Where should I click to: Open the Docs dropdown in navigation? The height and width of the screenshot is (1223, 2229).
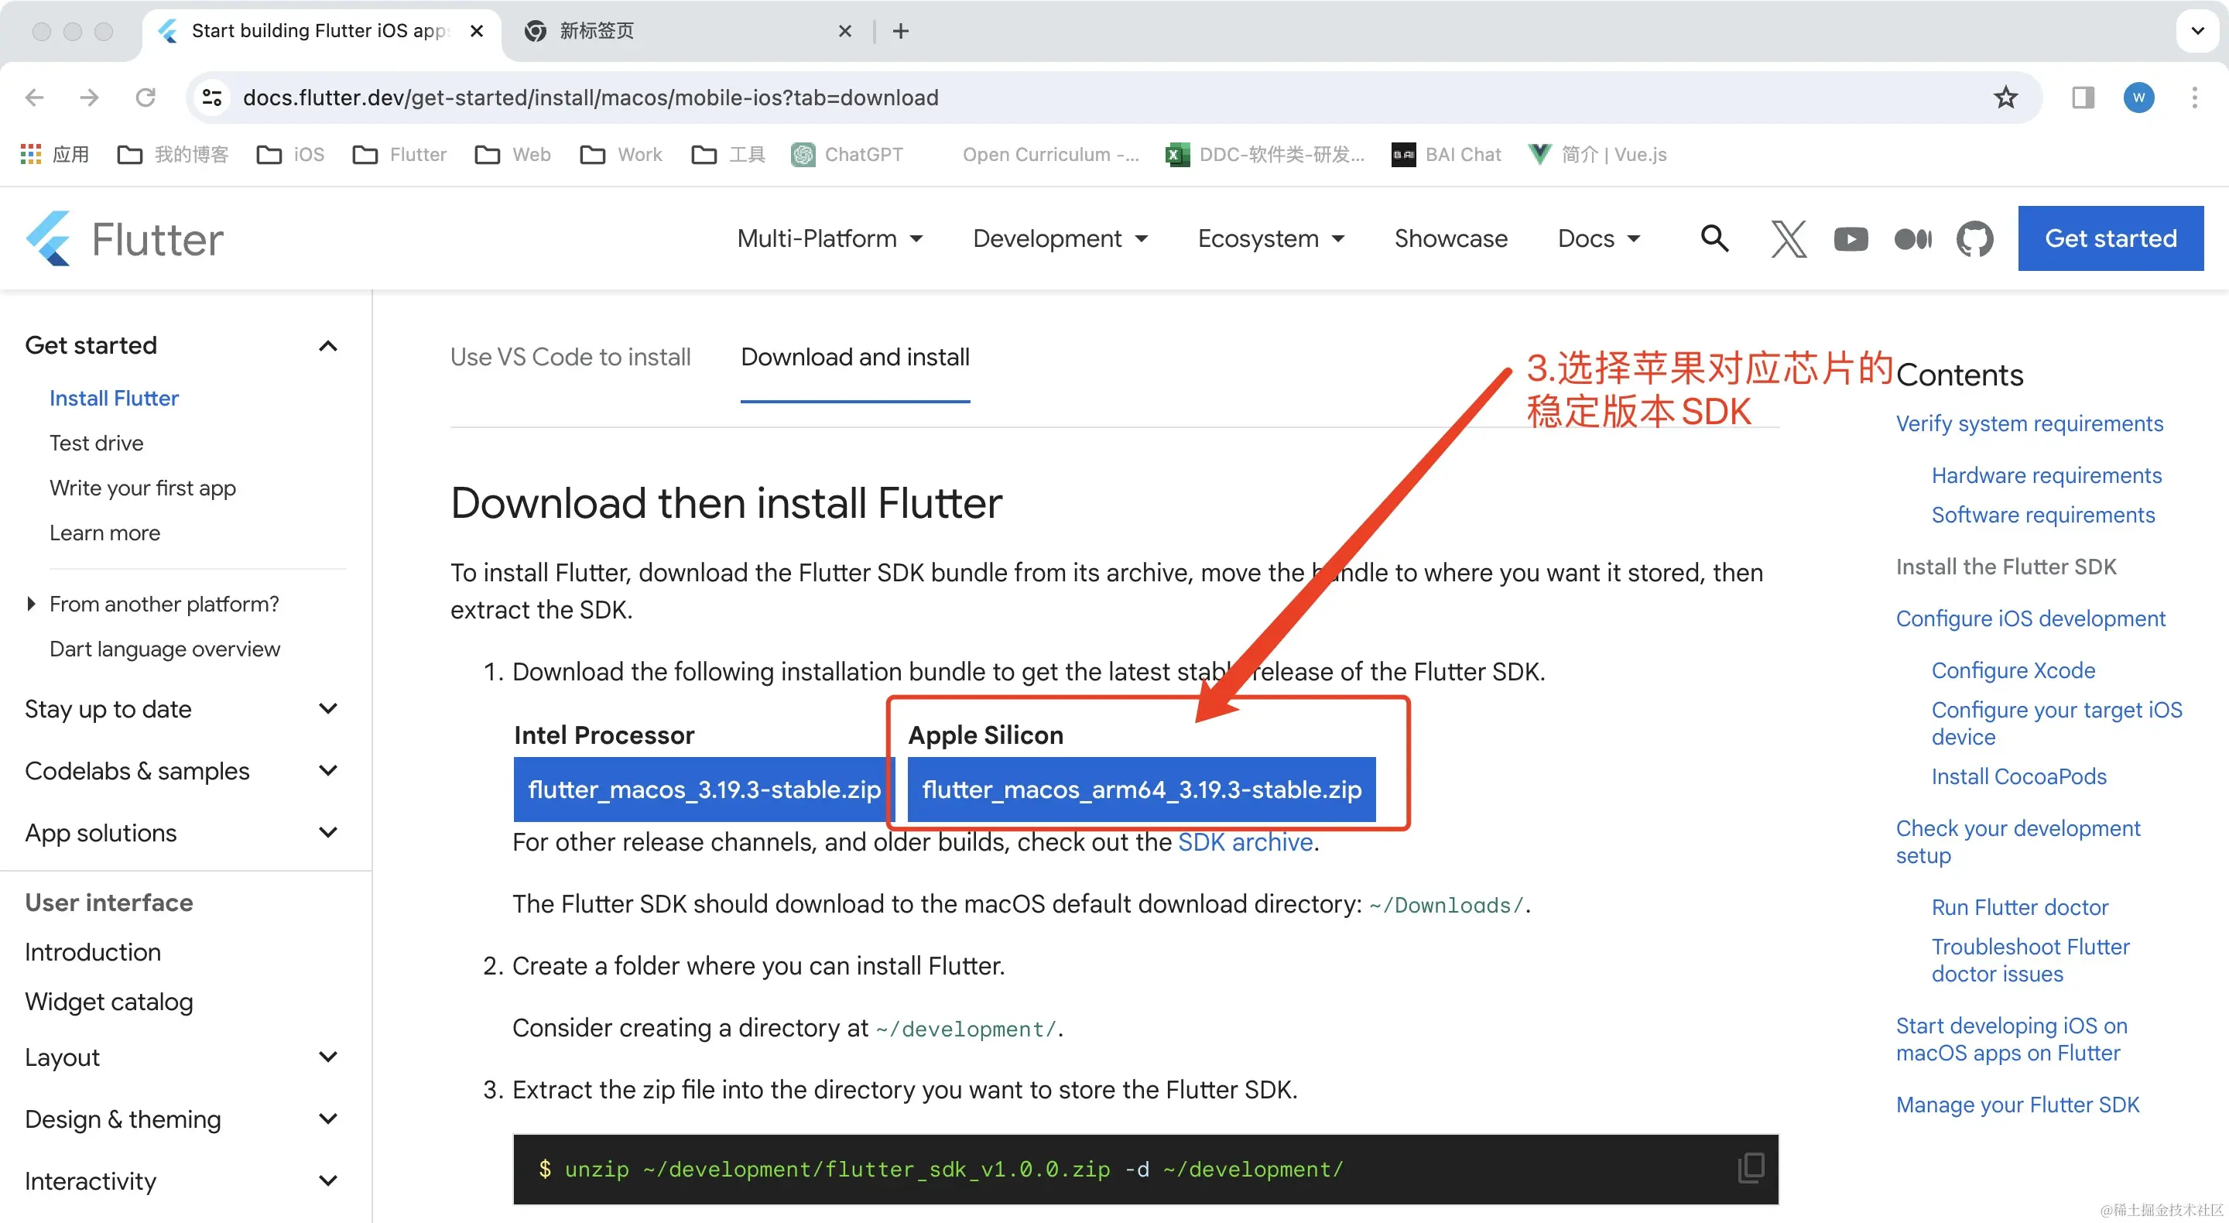[x=1598, y=238]
